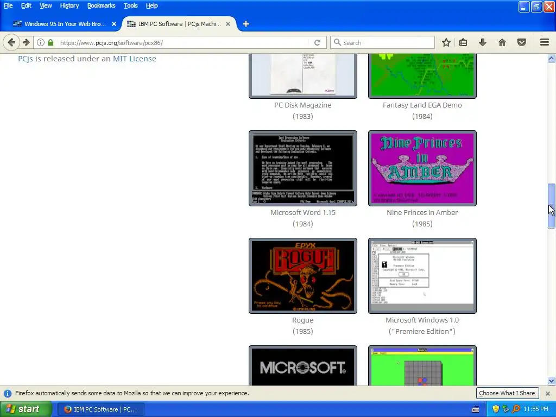
Task: Open the PCjs link in footer text
Action: click(26, 59)
